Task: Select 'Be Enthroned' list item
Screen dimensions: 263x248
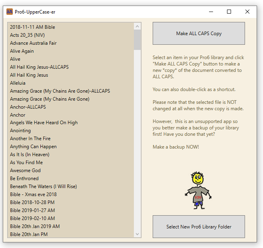Action: 71,179
